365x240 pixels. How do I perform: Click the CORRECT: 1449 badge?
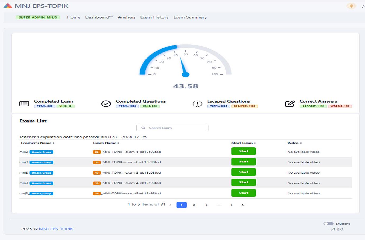(313, 106)
